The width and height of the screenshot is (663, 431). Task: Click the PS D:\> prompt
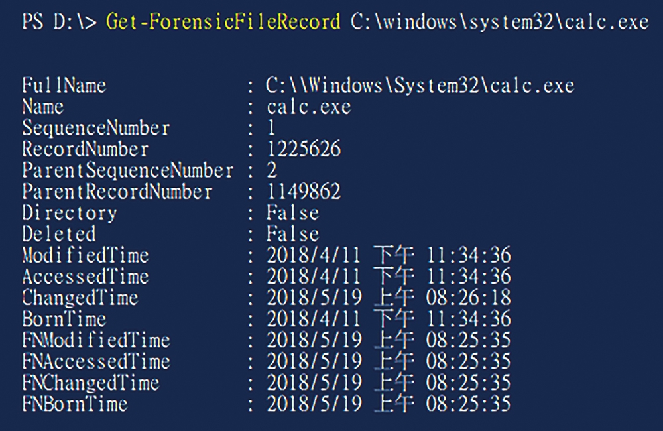pyautogui.click(x=59, y=22)
